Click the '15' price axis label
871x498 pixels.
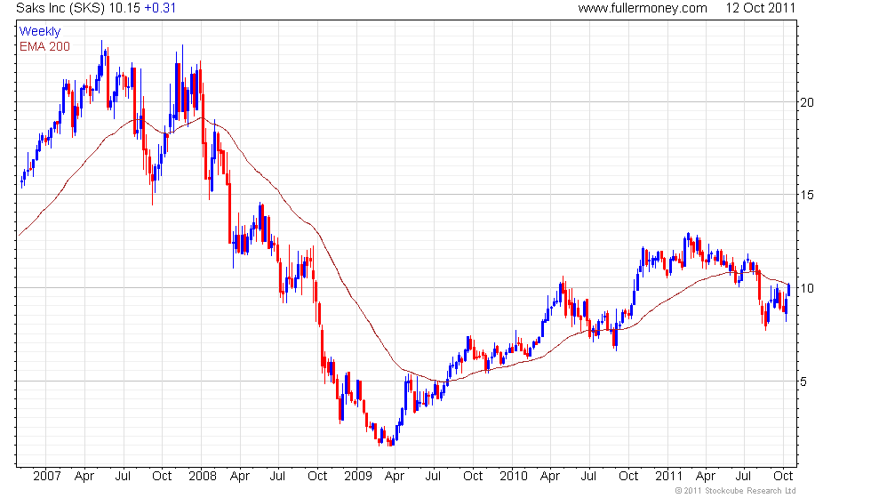[807, 195]
